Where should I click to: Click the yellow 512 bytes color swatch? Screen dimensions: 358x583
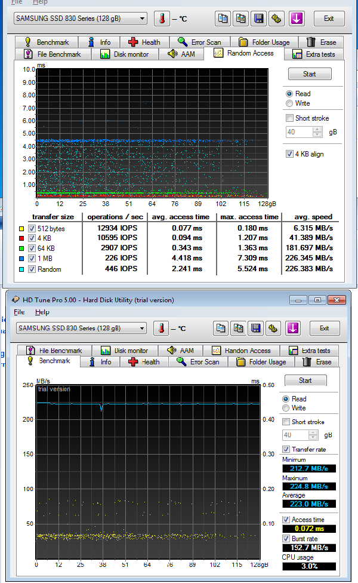(x=22, y=229)
